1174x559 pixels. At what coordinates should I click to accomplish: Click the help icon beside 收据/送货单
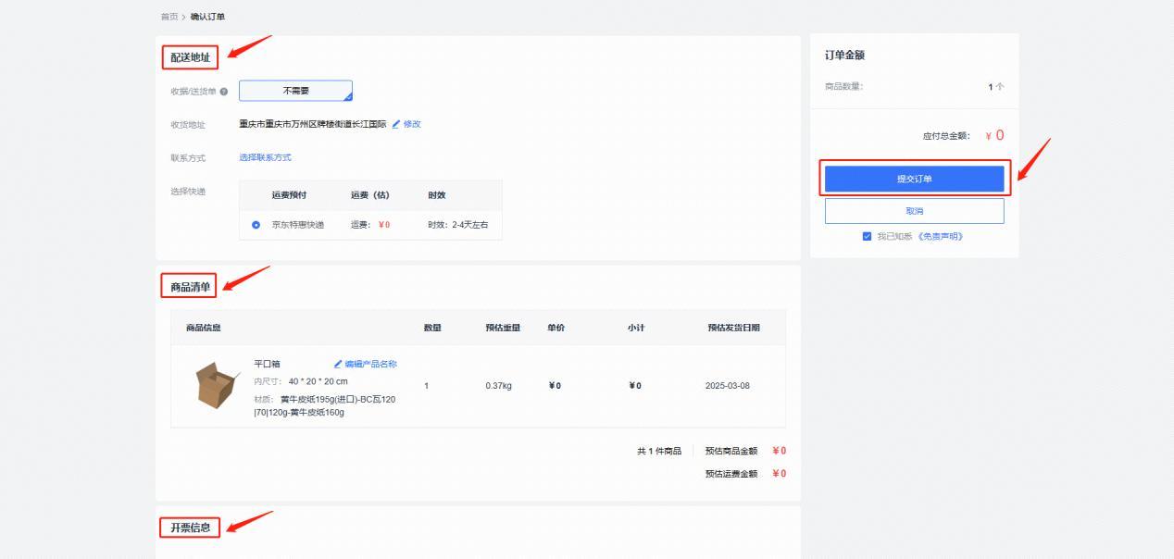pos(224,92)
